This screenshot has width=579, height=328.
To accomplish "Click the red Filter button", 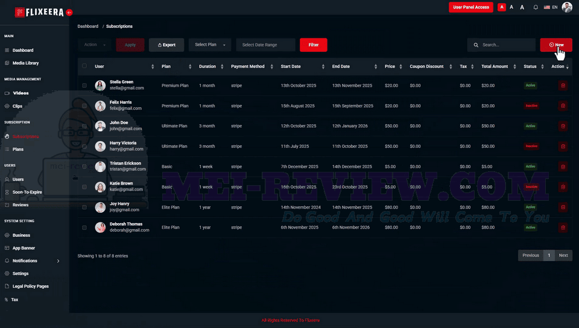I will 313,45.
